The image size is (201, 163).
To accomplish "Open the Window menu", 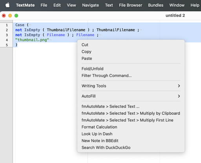I will coord(177,5).
